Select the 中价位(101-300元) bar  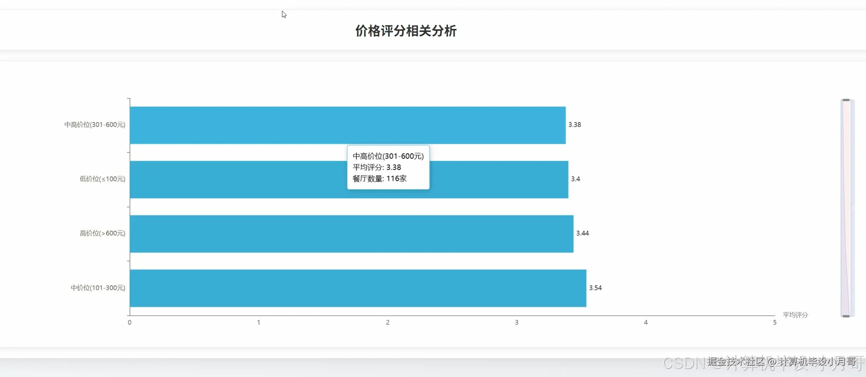(347, 287)
